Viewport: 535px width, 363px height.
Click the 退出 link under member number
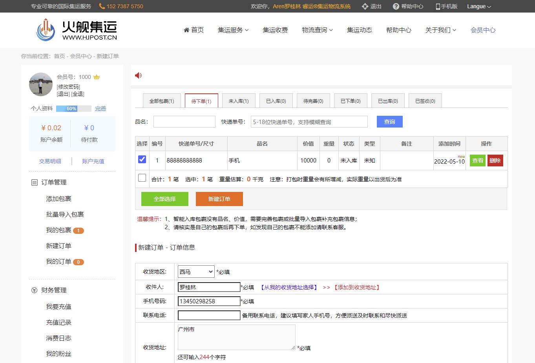point(63,94)
